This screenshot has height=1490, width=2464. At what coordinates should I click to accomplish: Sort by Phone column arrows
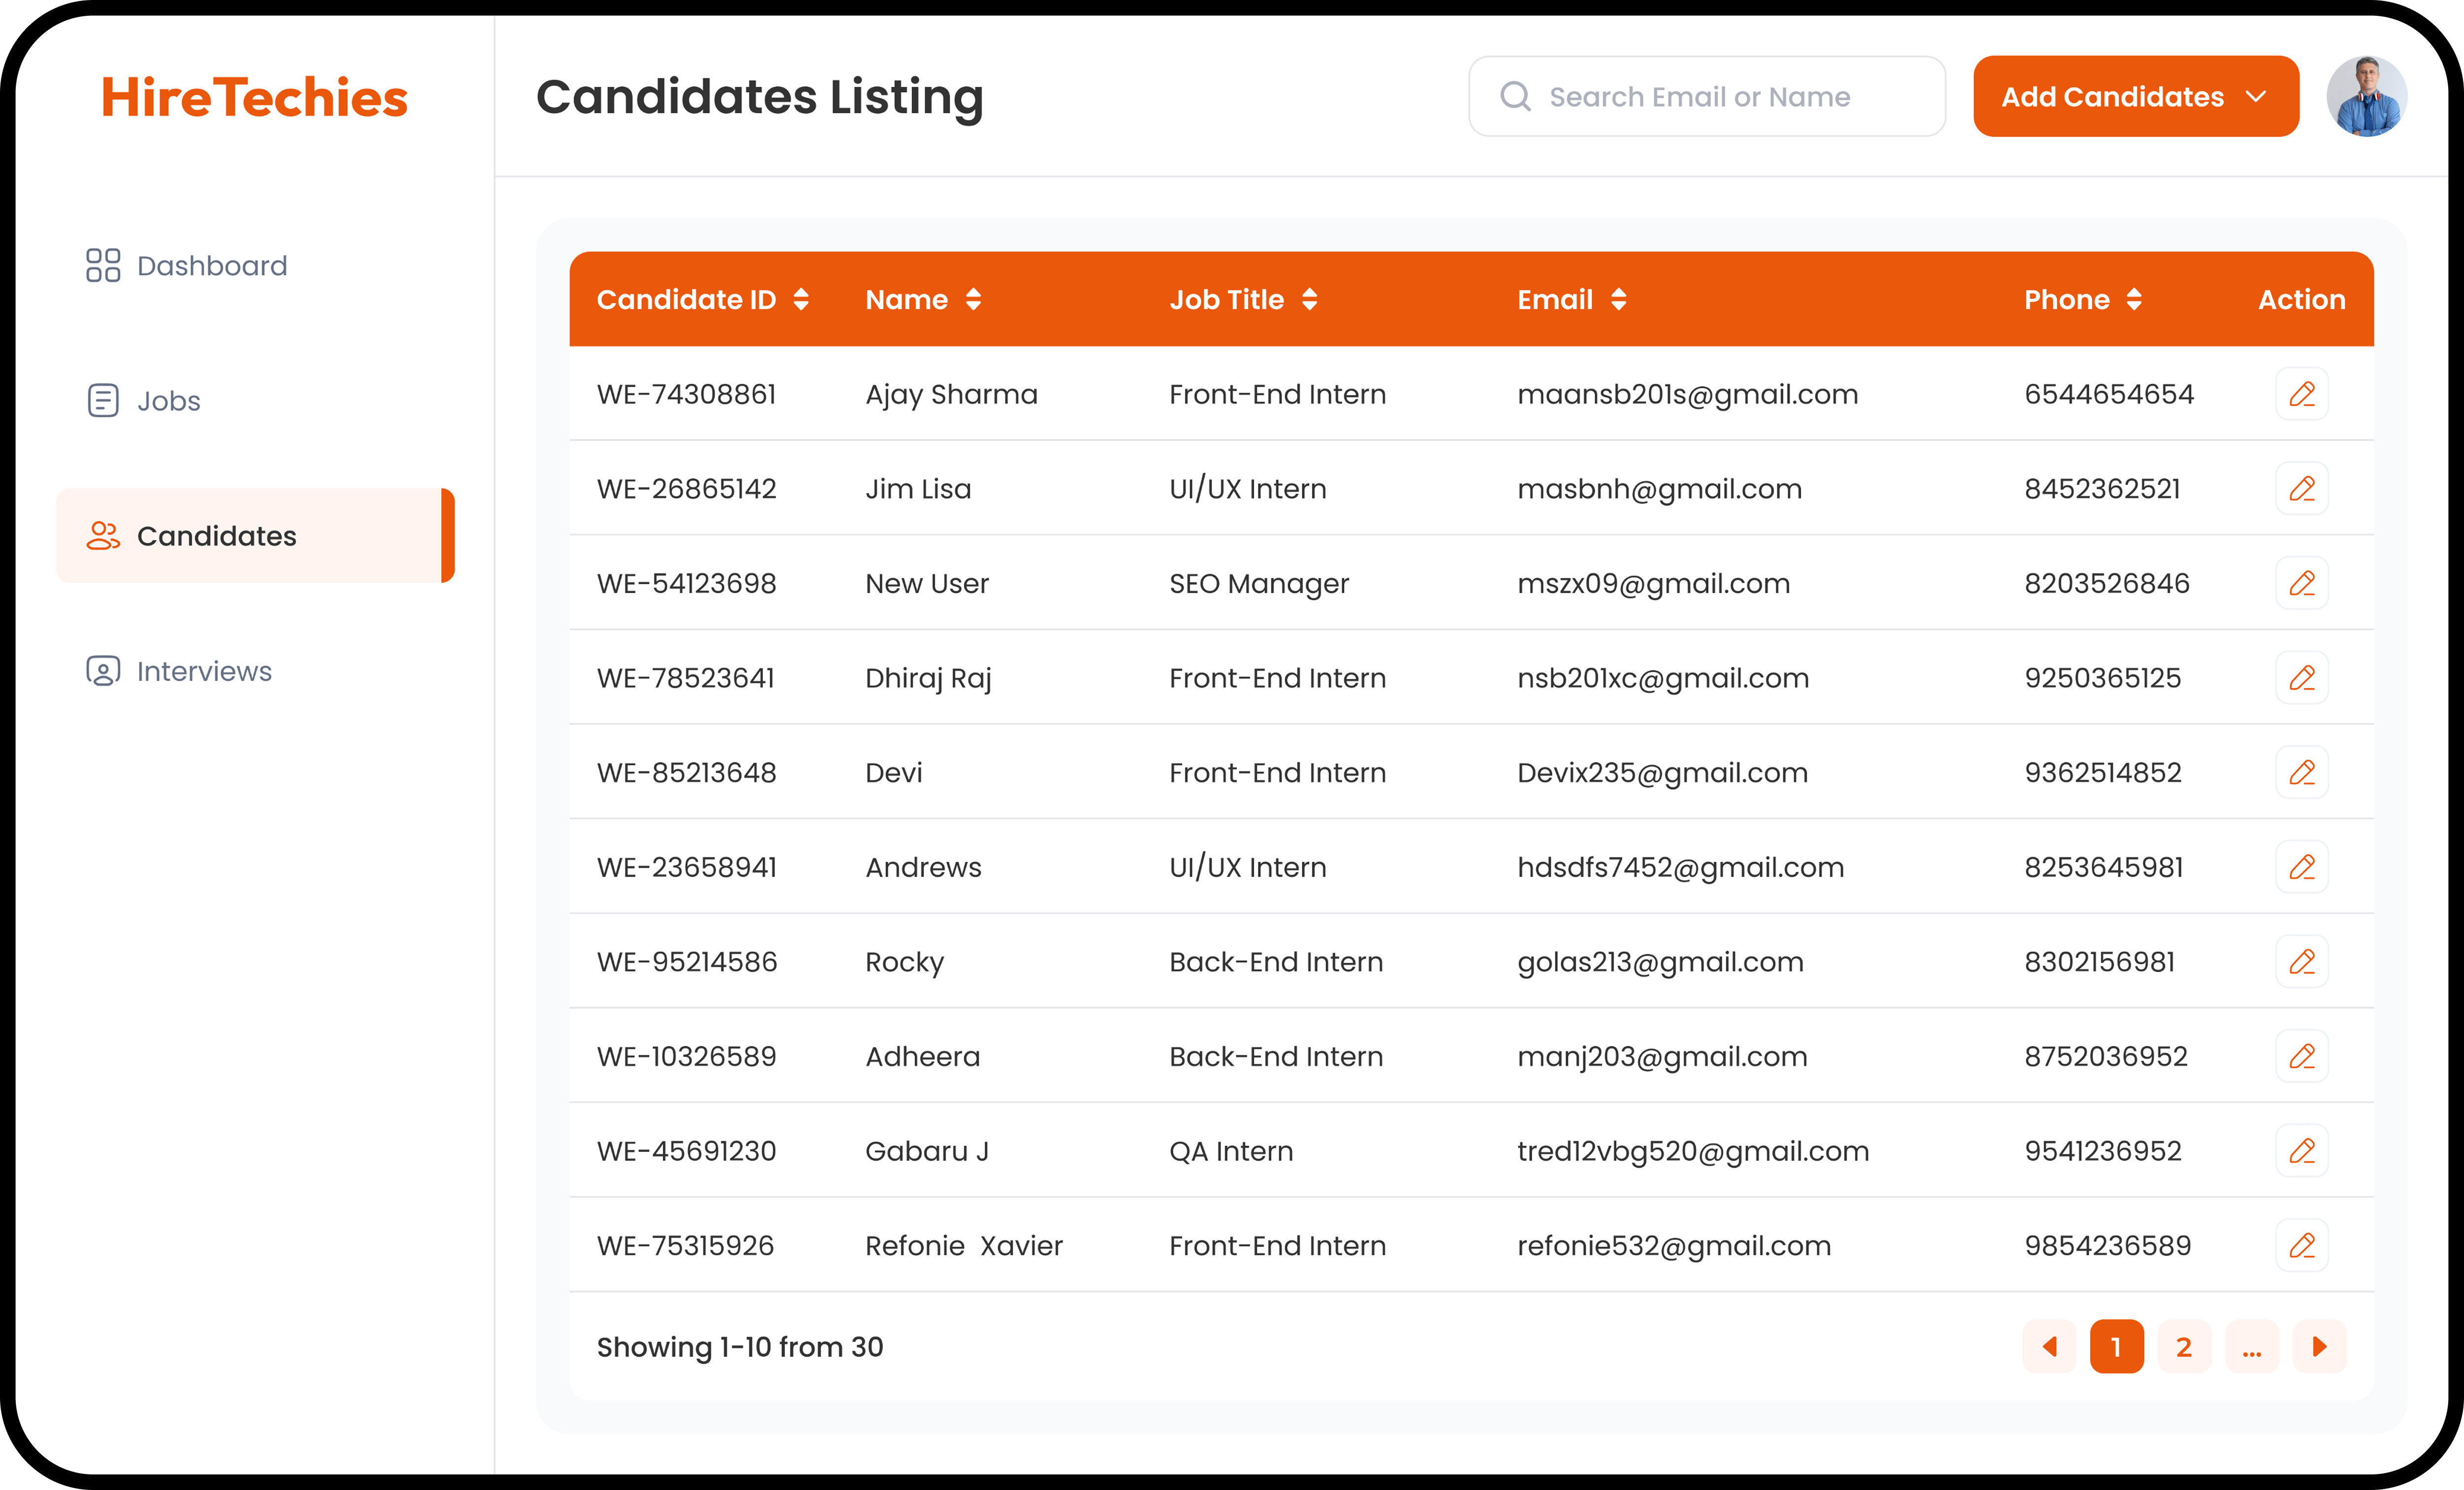click(2134, 299)
